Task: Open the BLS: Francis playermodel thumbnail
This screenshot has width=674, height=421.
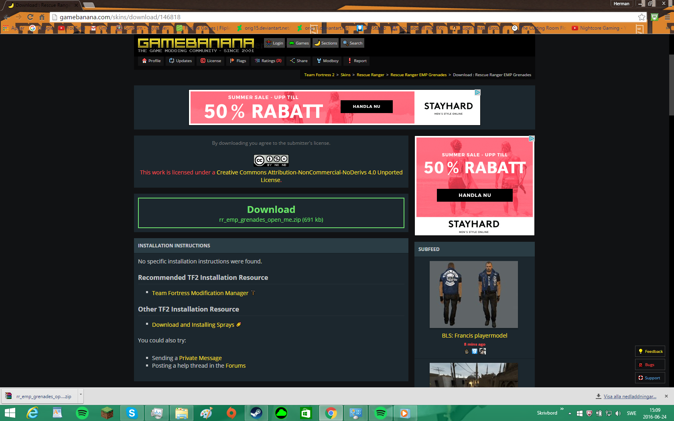Action: (x=474, y=295)
